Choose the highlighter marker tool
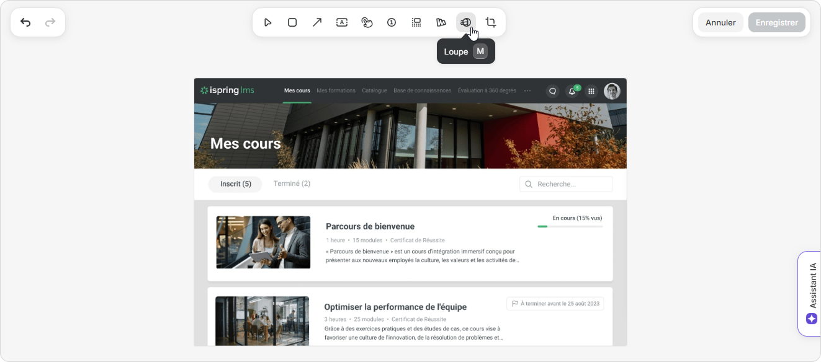 pos(441,22)
